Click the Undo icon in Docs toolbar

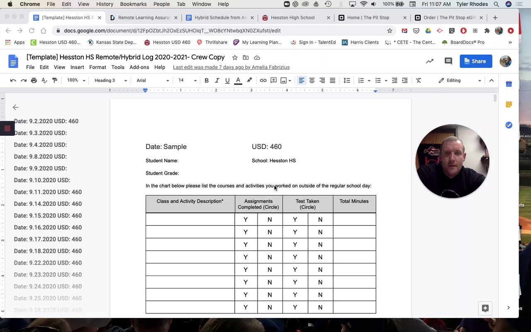[x=13, y=81]
